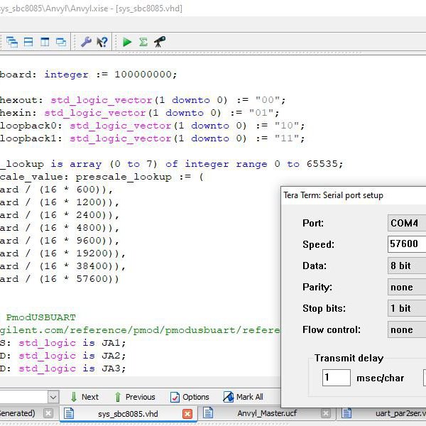Screen dimensions: 426x426
Task: Click the What's This help cursor icon
Action: [102, 42]
